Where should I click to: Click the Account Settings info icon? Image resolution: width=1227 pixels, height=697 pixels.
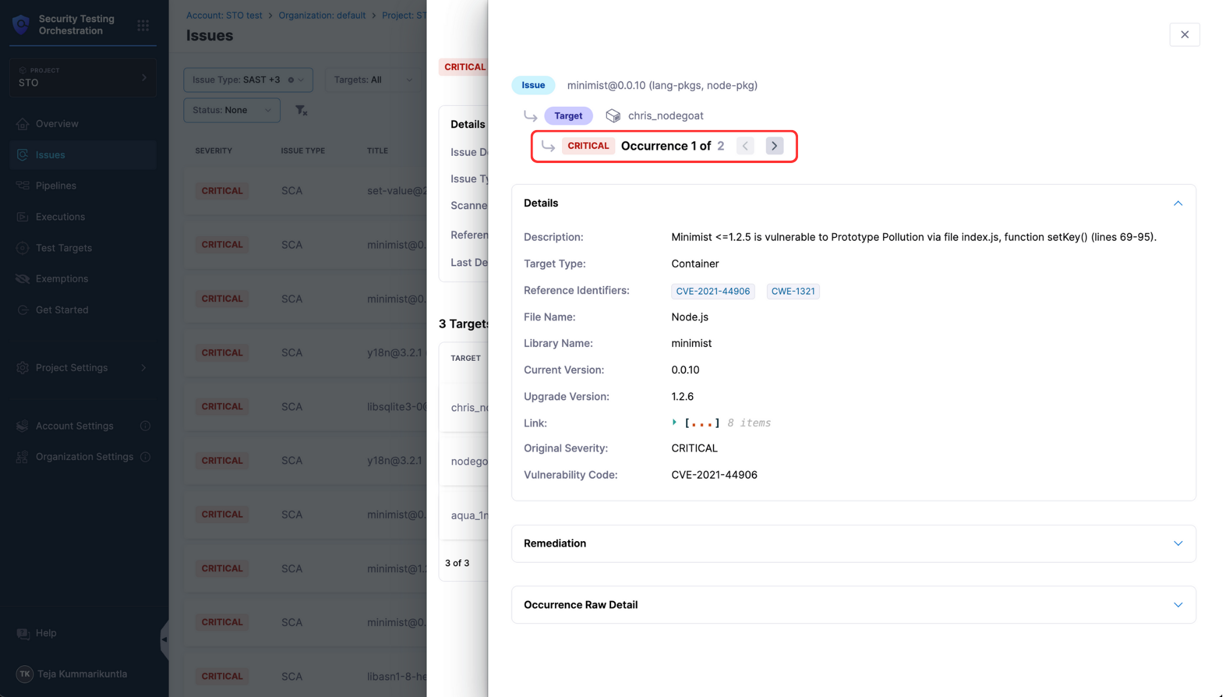[145, 426]
